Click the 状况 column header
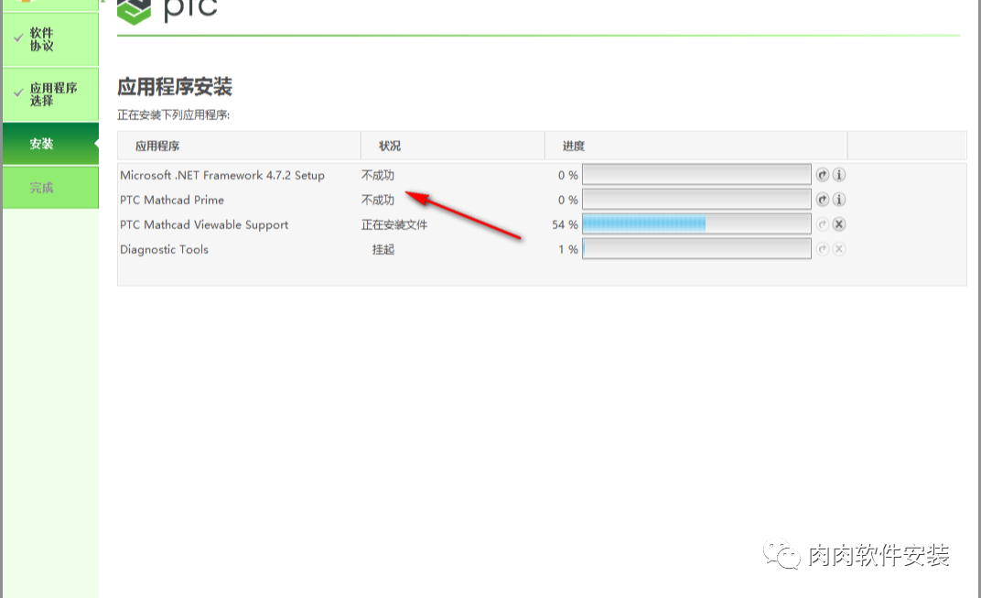 coord(452,146)
